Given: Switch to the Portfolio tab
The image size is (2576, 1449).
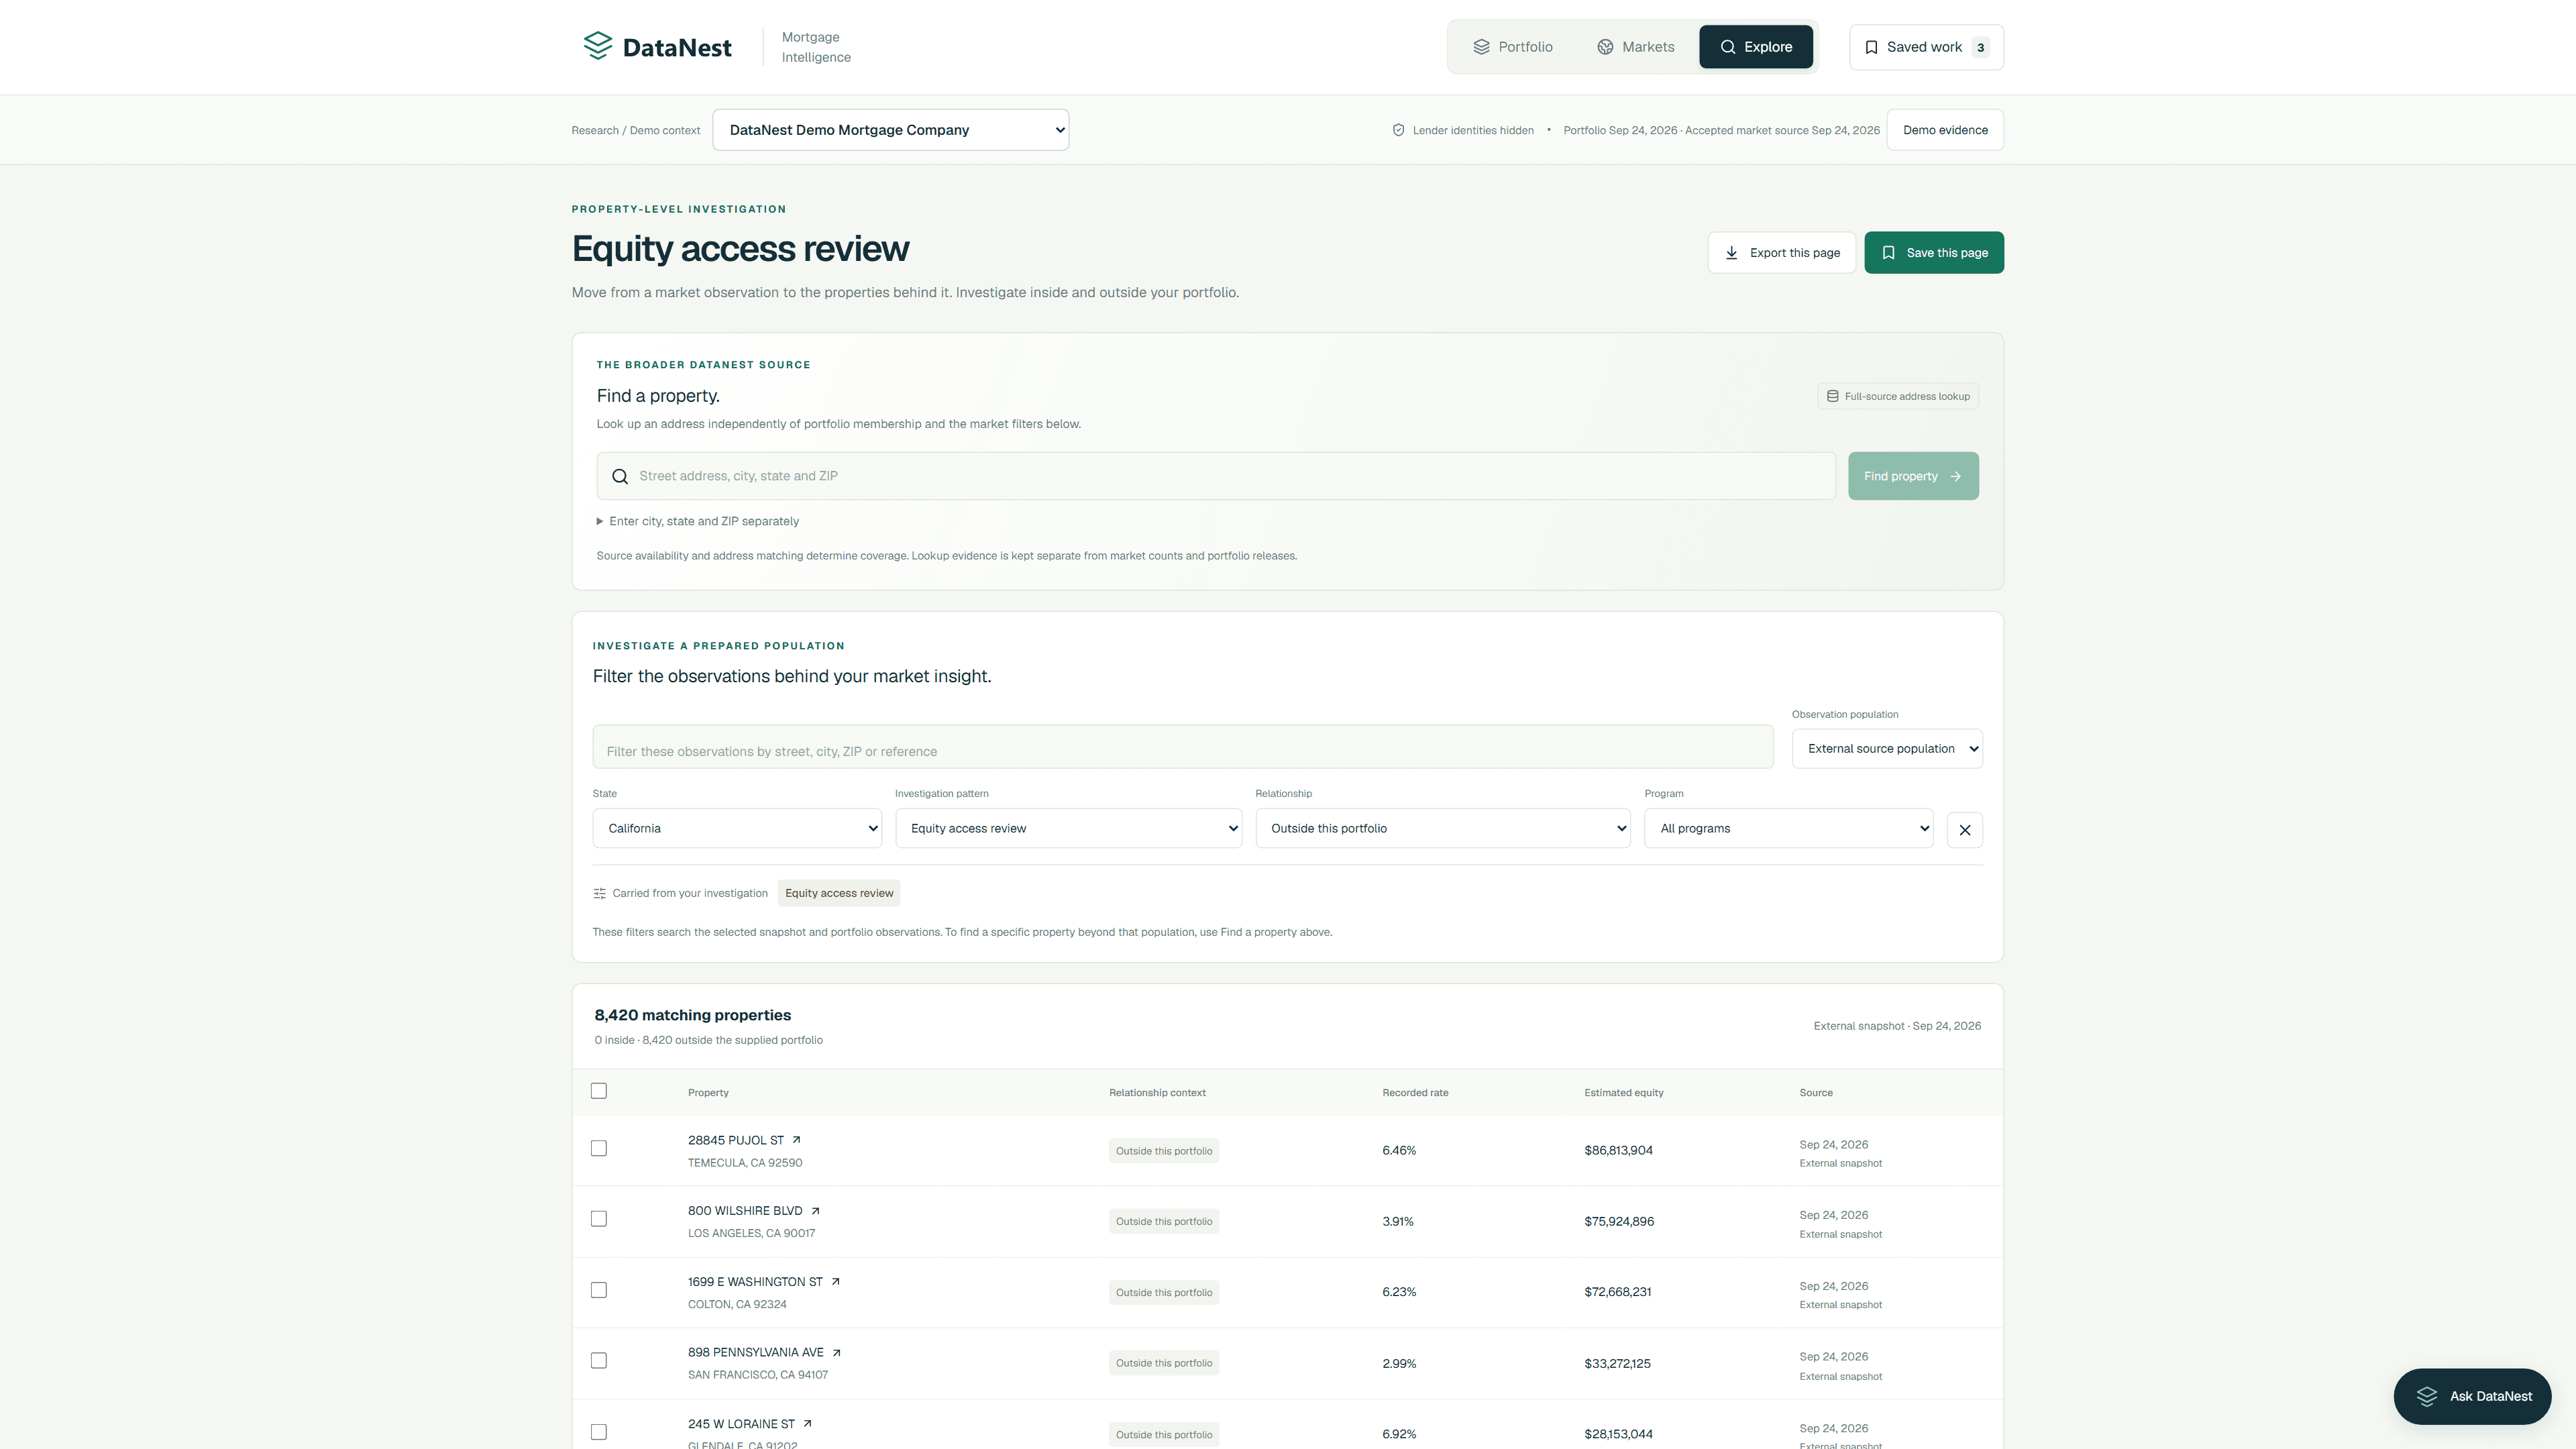Looking at the screenshot, I should (1512, 47).
